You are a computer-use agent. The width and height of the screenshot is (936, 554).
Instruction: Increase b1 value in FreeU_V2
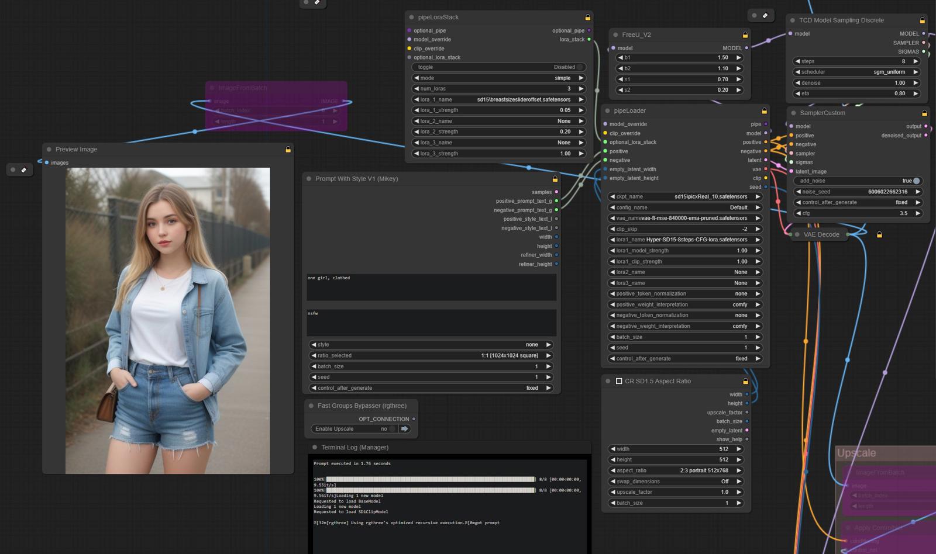pyautogui.click(x=738, y=58)
